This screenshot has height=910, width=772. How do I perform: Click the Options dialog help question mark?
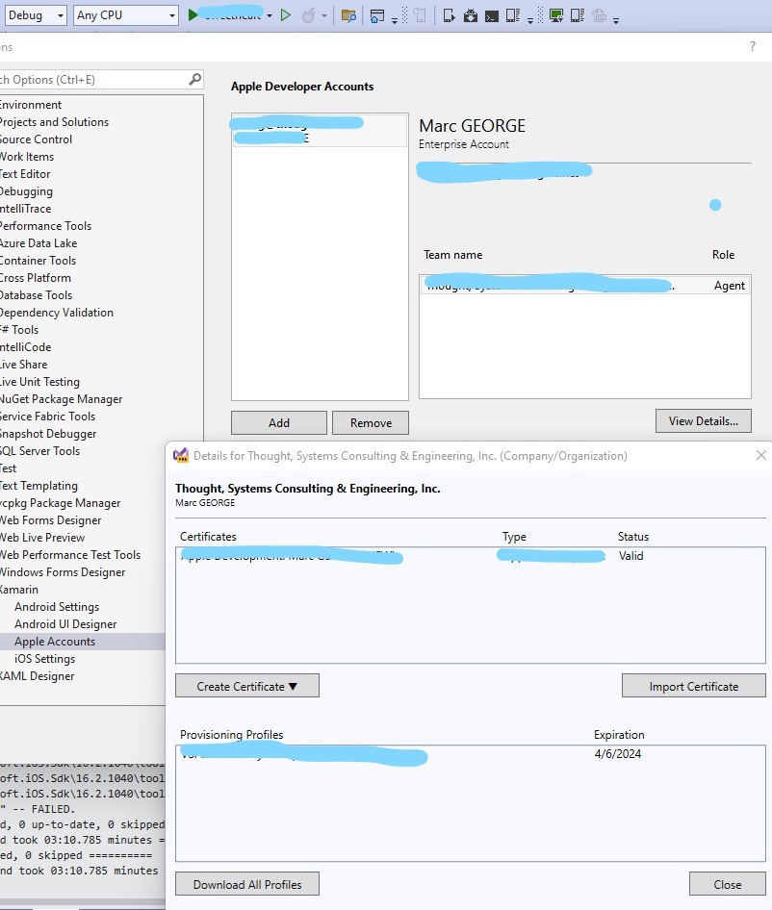[753, 46]
